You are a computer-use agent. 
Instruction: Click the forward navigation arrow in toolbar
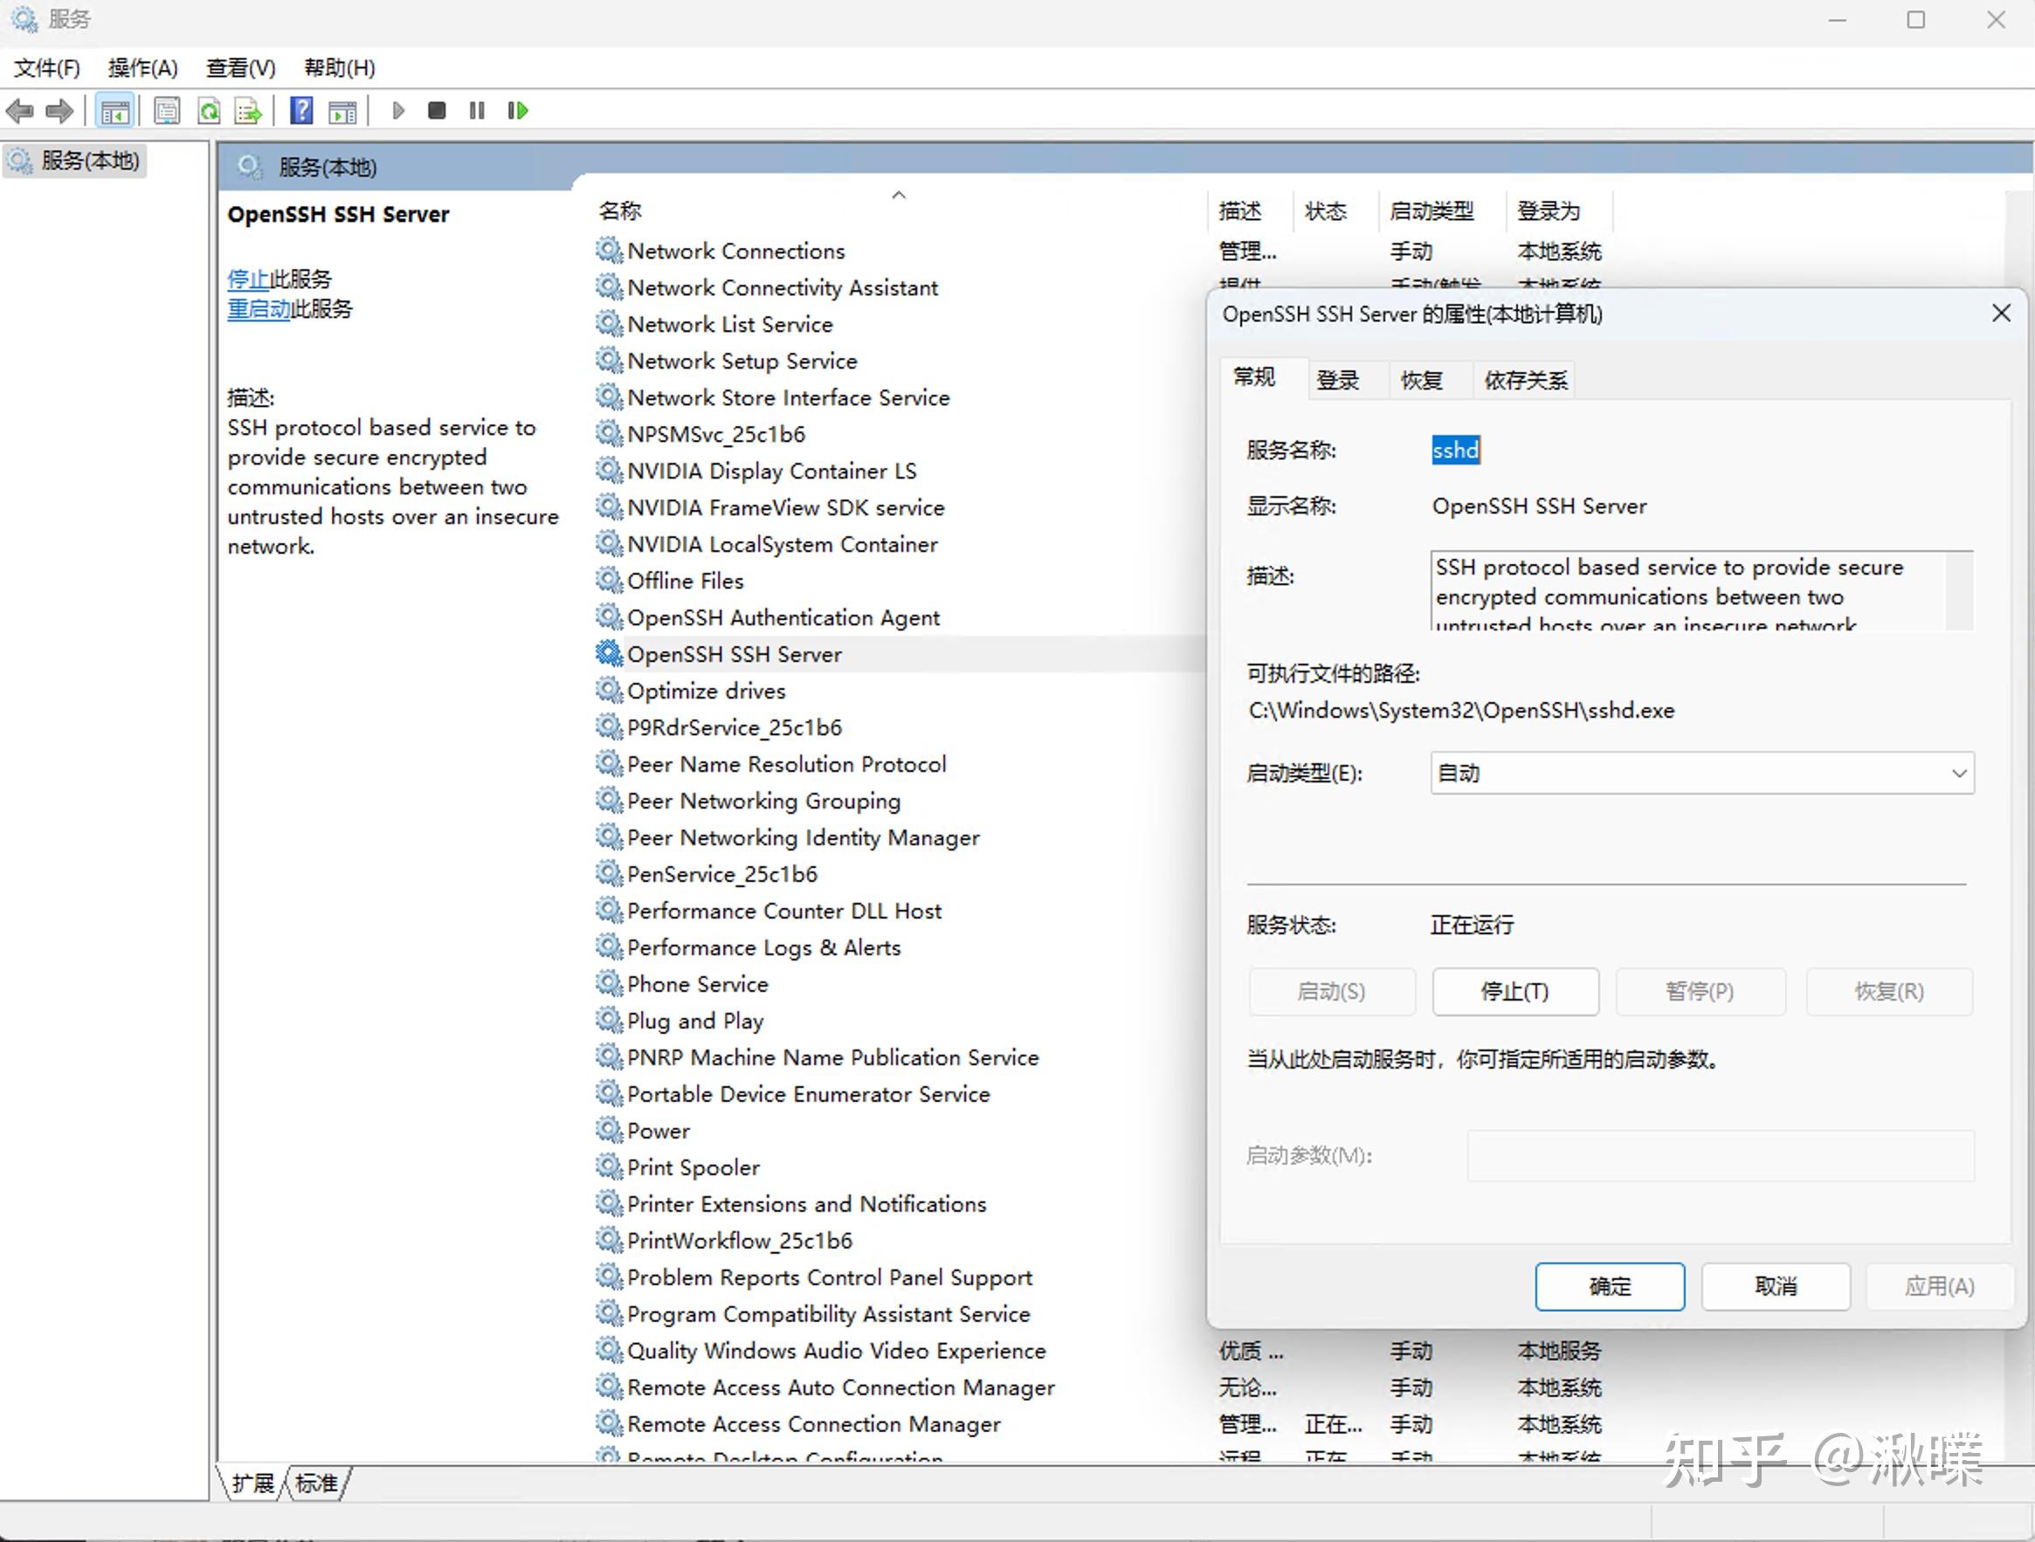pyautogui.click(x=59, y=110)
